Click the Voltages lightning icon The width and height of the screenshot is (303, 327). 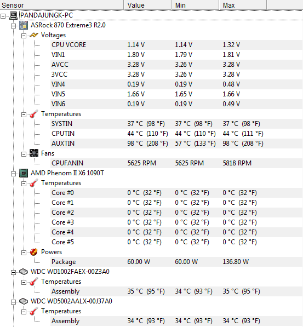(x=34, y=35)
